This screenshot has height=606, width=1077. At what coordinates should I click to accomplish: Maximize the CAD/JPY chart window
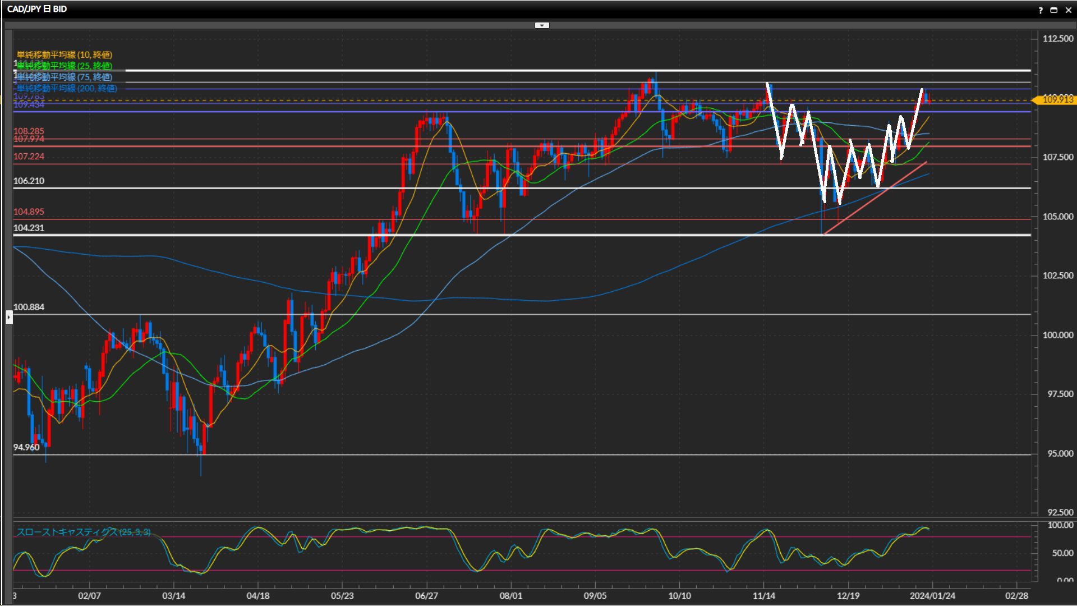click(1054, 10)
